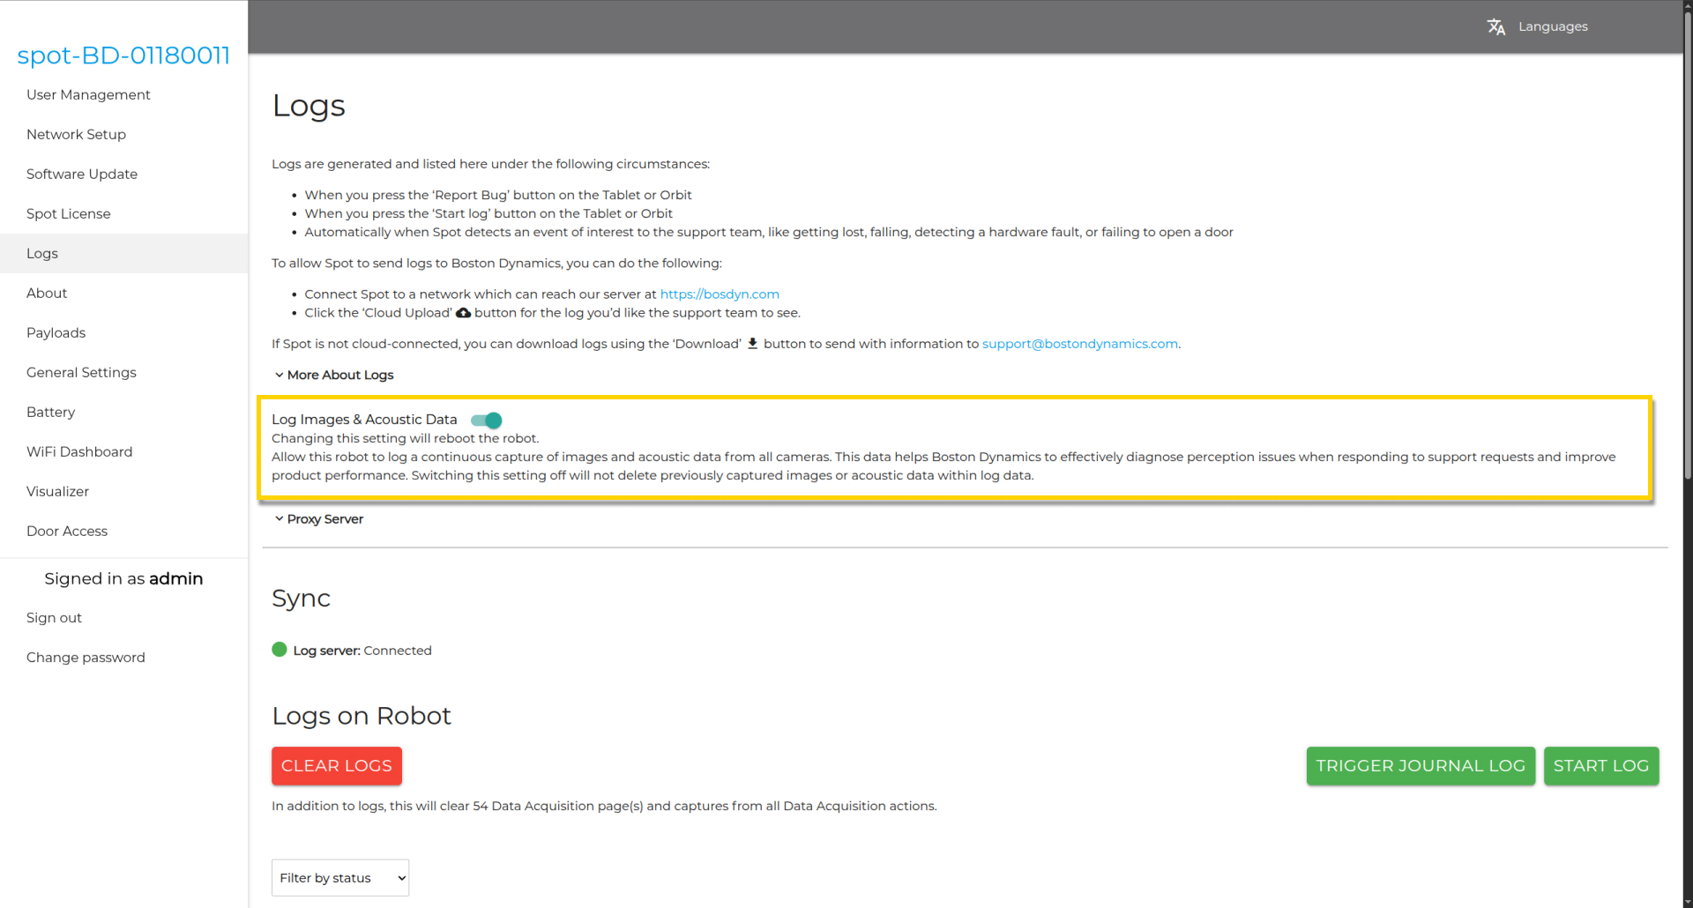Toggle Log Images & Acoustic Data switch
Image resolution: width=1693 pixels, height=908 pixels.
pyautogui.click(x=487, y=421)
